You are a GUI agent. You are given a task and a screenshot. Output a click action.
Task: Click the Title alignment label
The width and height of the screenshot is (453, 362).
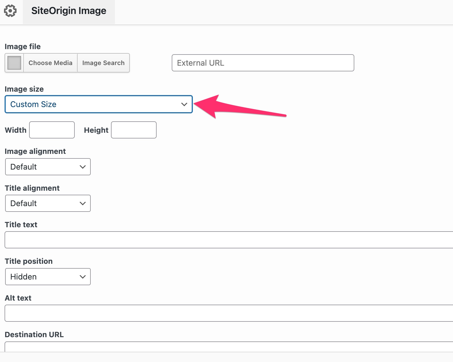coord(32,188)
